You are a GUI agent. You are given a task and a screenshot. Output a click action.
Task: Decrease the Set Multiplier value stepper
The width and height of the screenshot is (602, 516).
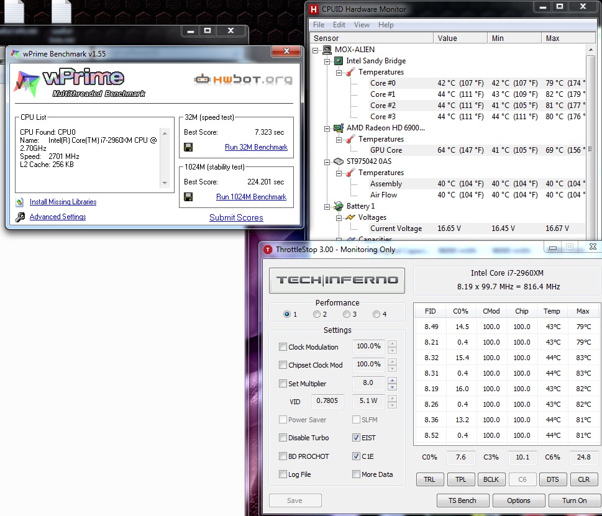[x=392, y=387]
